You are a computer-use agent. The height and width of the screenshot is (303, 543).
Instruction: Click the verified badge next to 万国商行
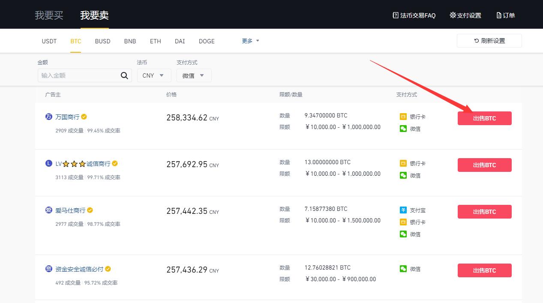[84, 117]
